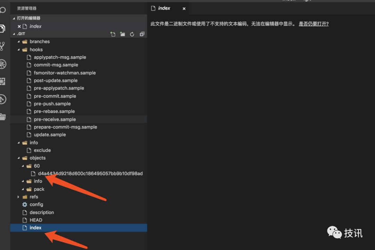Open the Search view in activity bar
The width and height of the screenshot is (375, 250).
[3, 10]
